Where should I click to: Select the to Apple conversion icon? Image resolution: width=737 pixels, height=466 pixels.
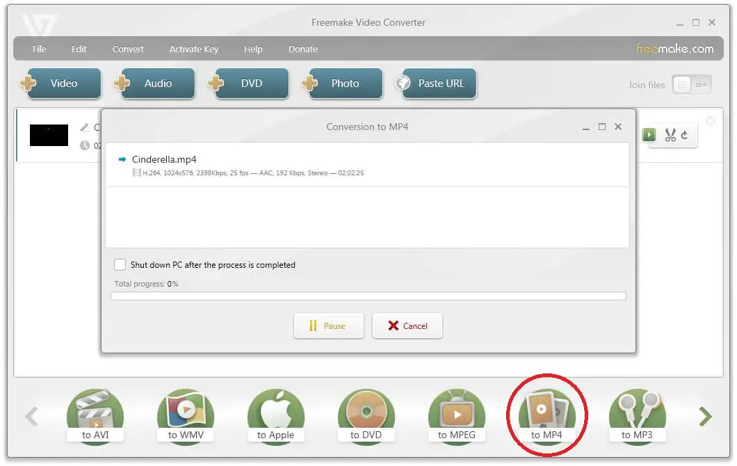(276, 416)
